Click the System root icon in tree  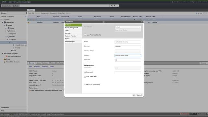3,19
